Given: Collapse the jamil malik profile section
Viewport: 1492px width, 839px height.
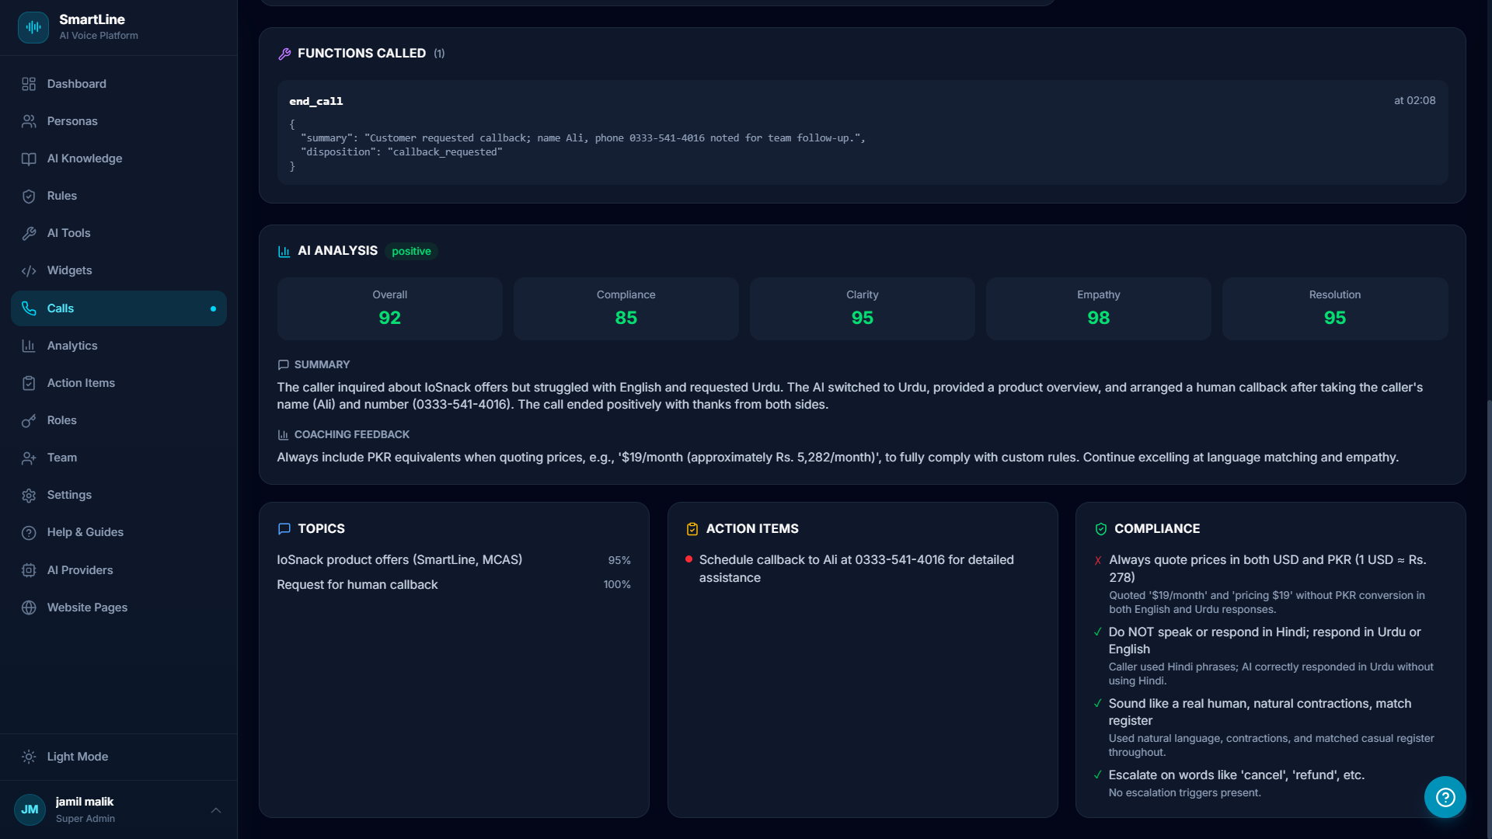Looking at the screenshot, I should [215, 810].
